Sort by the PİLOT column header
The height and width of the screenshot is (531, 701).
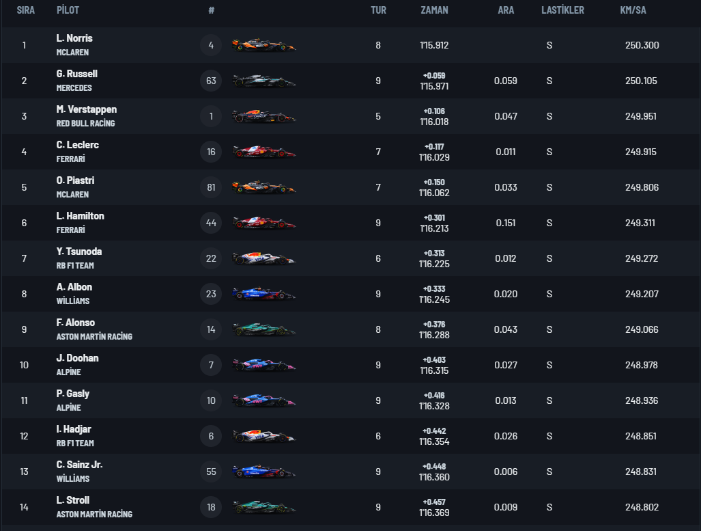click(68, 10)
